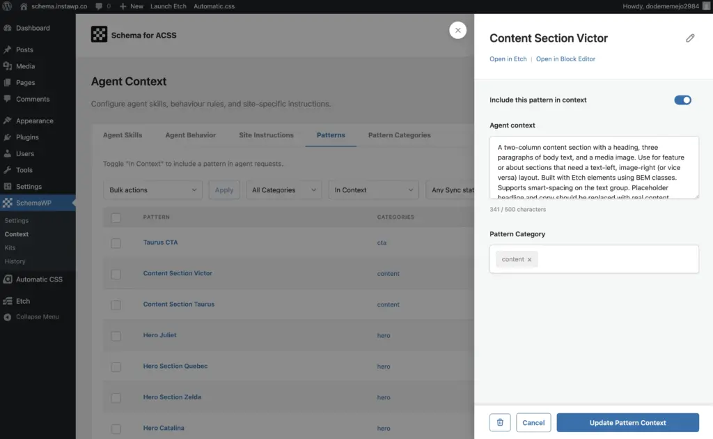Check the Hero Section Quebec checkbox
Screen dimensions: 713x439
116,367
